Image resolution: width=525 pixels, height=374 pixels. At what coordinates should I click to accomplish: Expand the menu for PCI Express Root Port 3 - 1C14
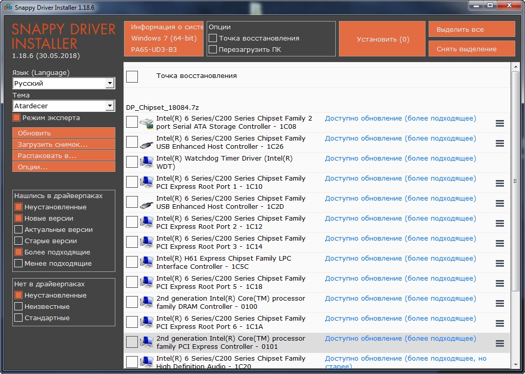(x=499, y=244)
